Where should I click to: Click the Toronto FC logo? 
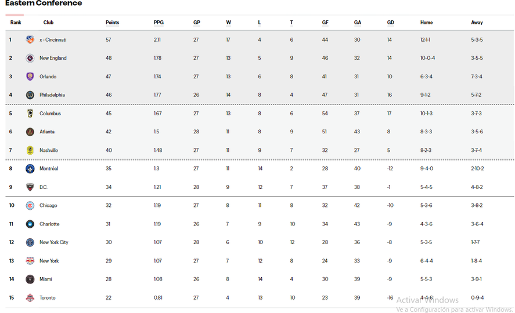(30, 298)
